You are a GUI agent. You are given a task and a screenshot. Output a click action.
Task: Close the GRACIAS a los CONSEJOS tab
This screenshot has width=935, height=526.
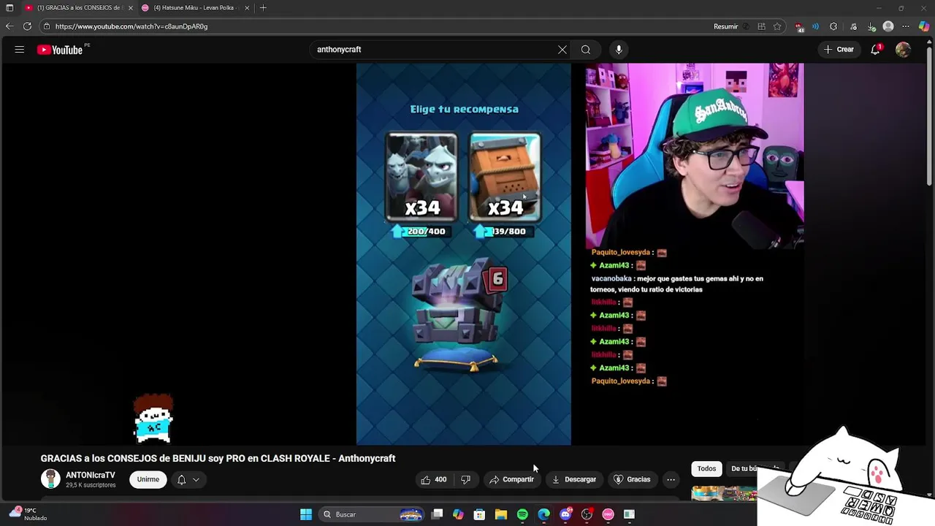tap(131, 8)
